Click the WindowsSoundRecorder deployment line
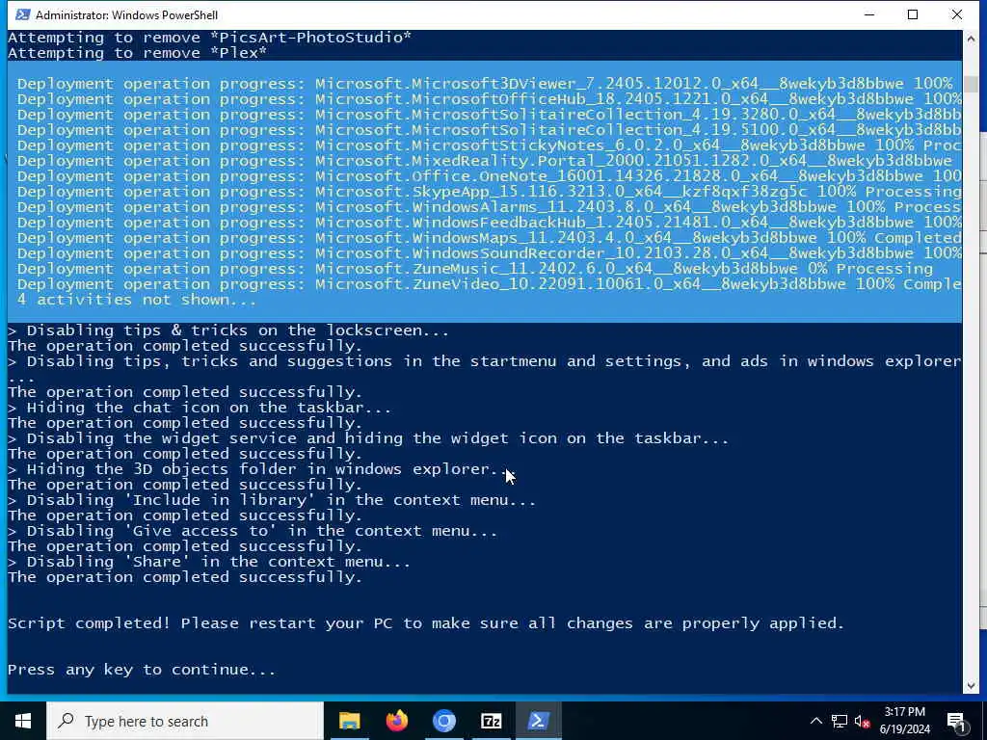 click(489, 253)
